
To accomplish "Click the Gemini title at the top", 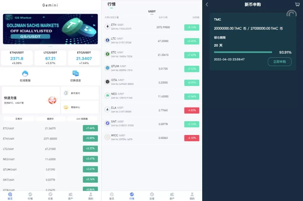I will pos(50,5).
